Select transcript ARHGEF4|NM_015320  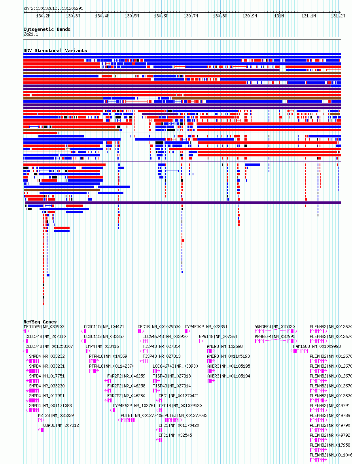coord(274,327)
